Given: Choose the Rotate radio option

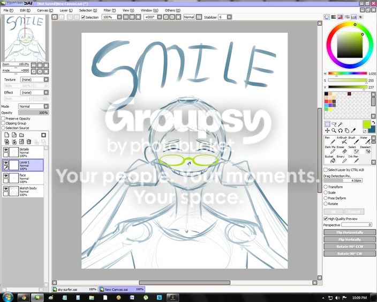Looking at the screenshot, I should pos(326,204).
